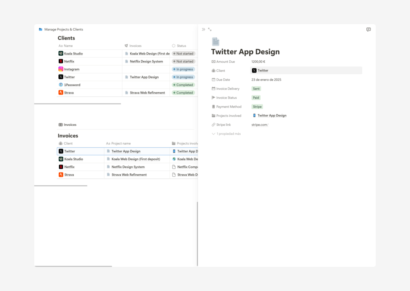Click the 1Password client name
Image resolution: width=410 pixels, height=291 pixels.
point(72,85)
